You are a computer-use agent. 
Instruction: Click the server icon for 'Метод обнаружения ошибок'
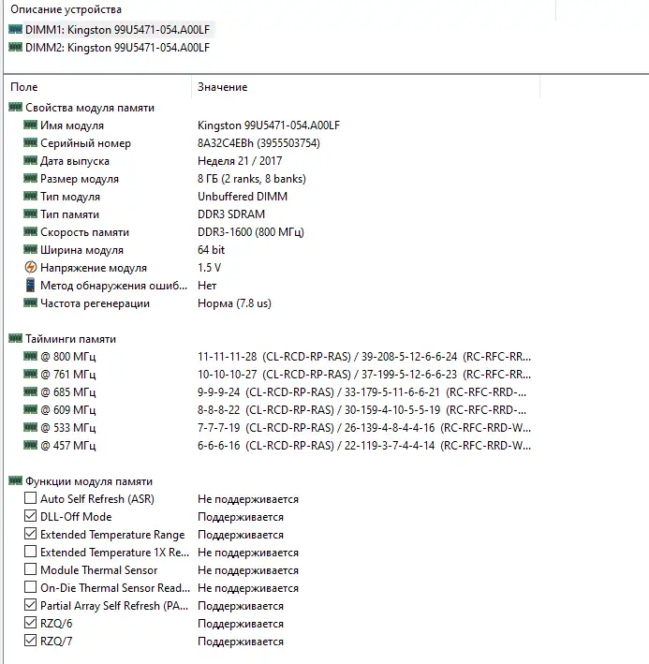31,285
